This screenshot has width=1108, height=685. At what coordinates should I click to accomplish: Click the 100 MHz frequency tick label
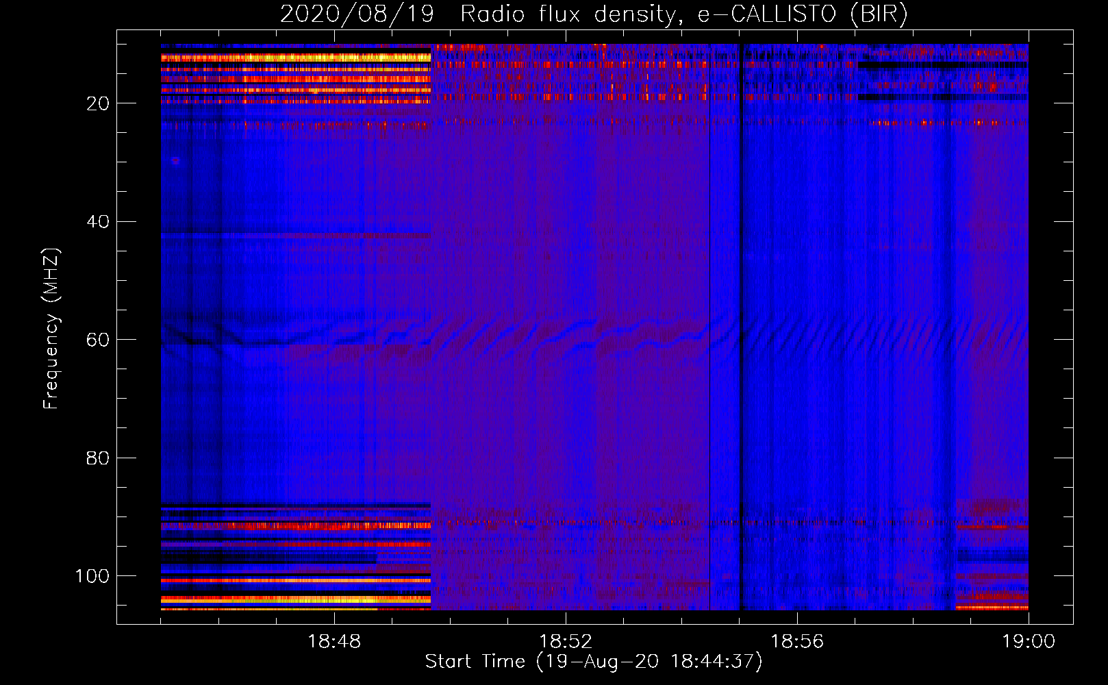click(x=92, y=576)
